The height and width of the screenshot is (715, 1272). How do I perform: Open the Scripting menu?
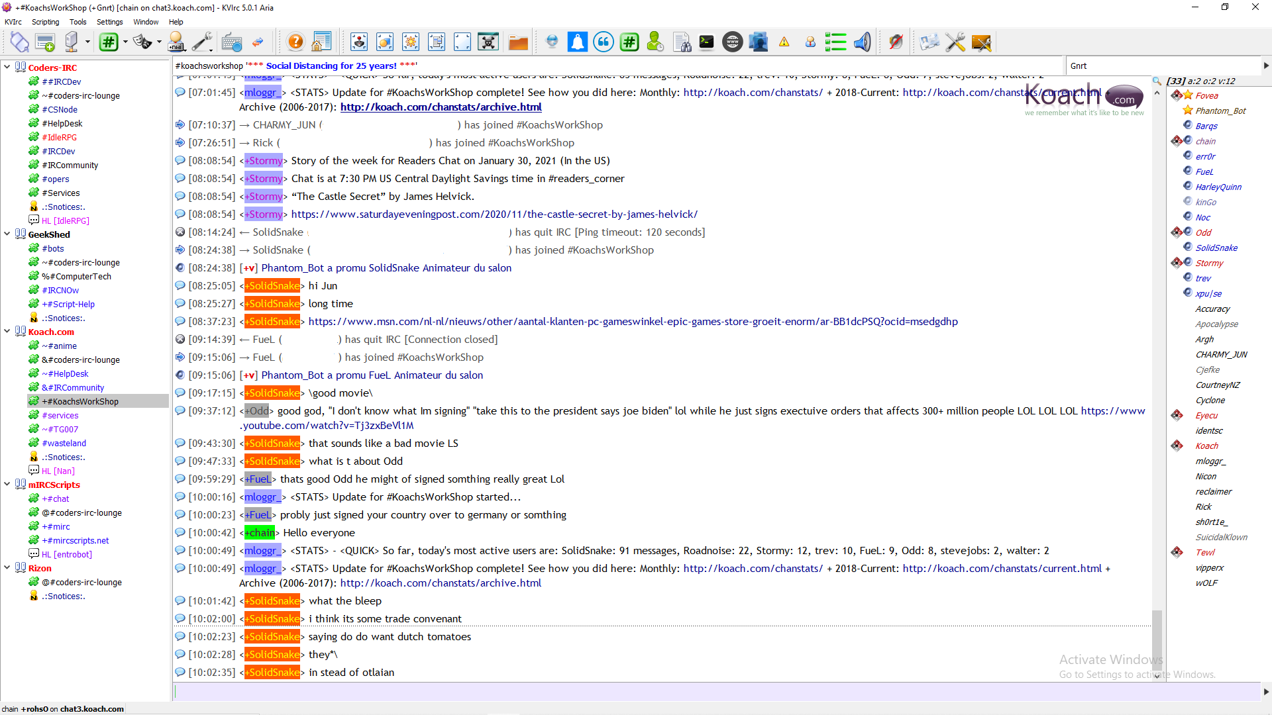45,22
